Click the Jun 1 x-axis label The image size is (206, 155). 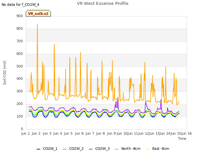tap(25, 133)
